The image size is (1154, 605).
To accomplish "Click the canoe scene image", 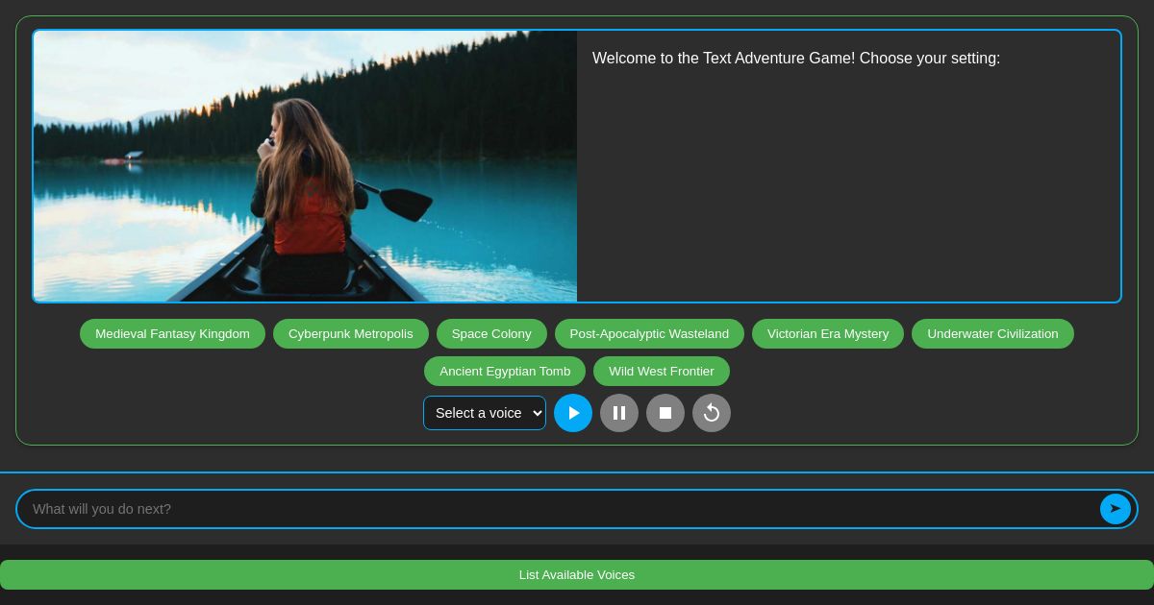I will coord(305,166).
